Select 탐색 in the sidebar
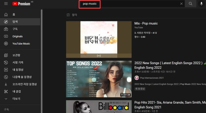The width and height of the screenshot is (206, 113). [20, 22]
